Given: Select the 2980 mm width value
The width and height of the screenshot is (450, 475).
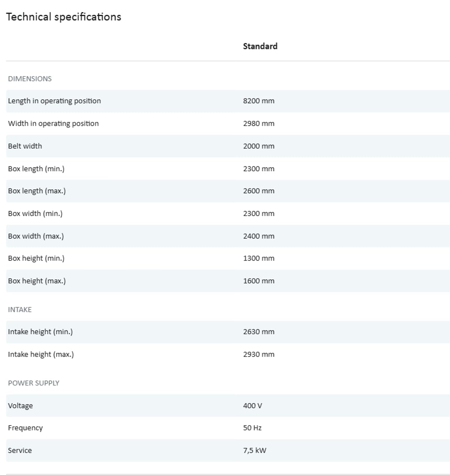Looking at the screenshot, I should click(258, 124).
